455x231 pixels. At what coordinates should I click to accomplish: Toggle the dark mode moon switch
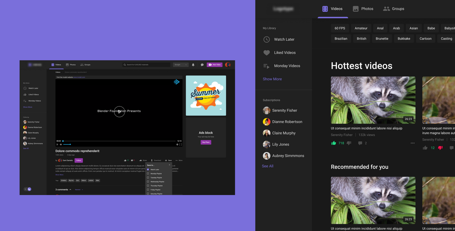pyautogui.click(x=29, y=189)
